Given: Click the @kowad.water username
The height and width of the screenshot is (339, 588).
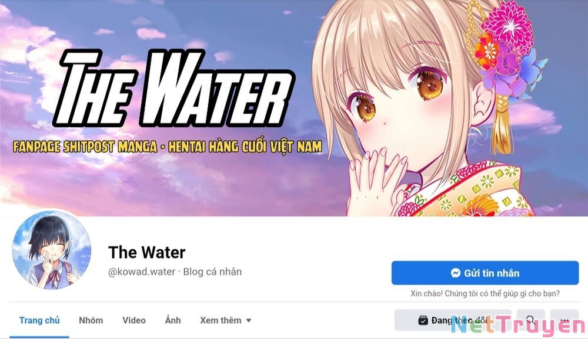Looking at the screenshot, I should tap(141, 272).
